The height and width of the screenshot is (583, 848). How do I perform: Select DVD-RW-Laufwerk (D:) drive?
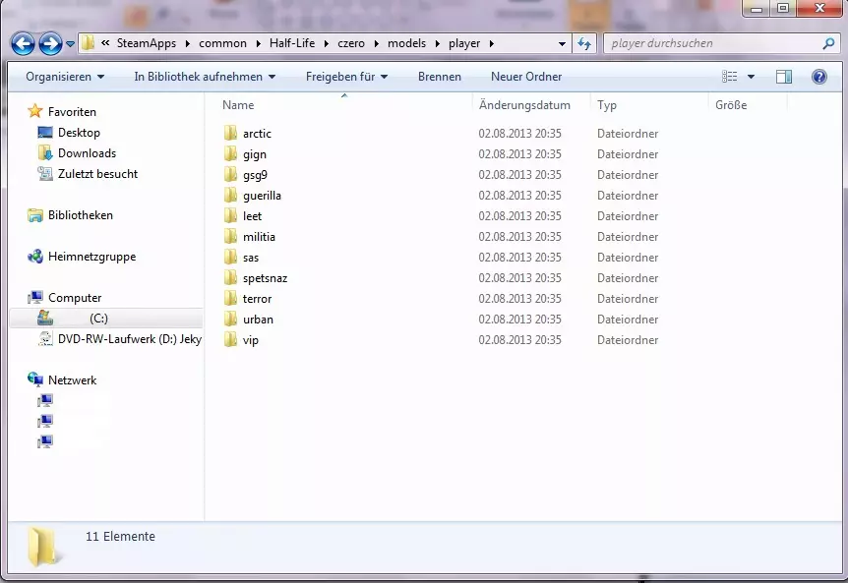130,339
